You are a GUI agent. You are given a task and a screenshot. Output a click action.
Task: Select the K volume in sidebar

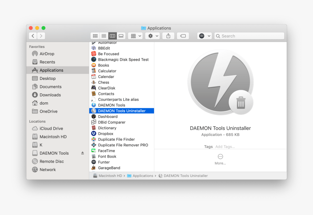click(58, 145)
